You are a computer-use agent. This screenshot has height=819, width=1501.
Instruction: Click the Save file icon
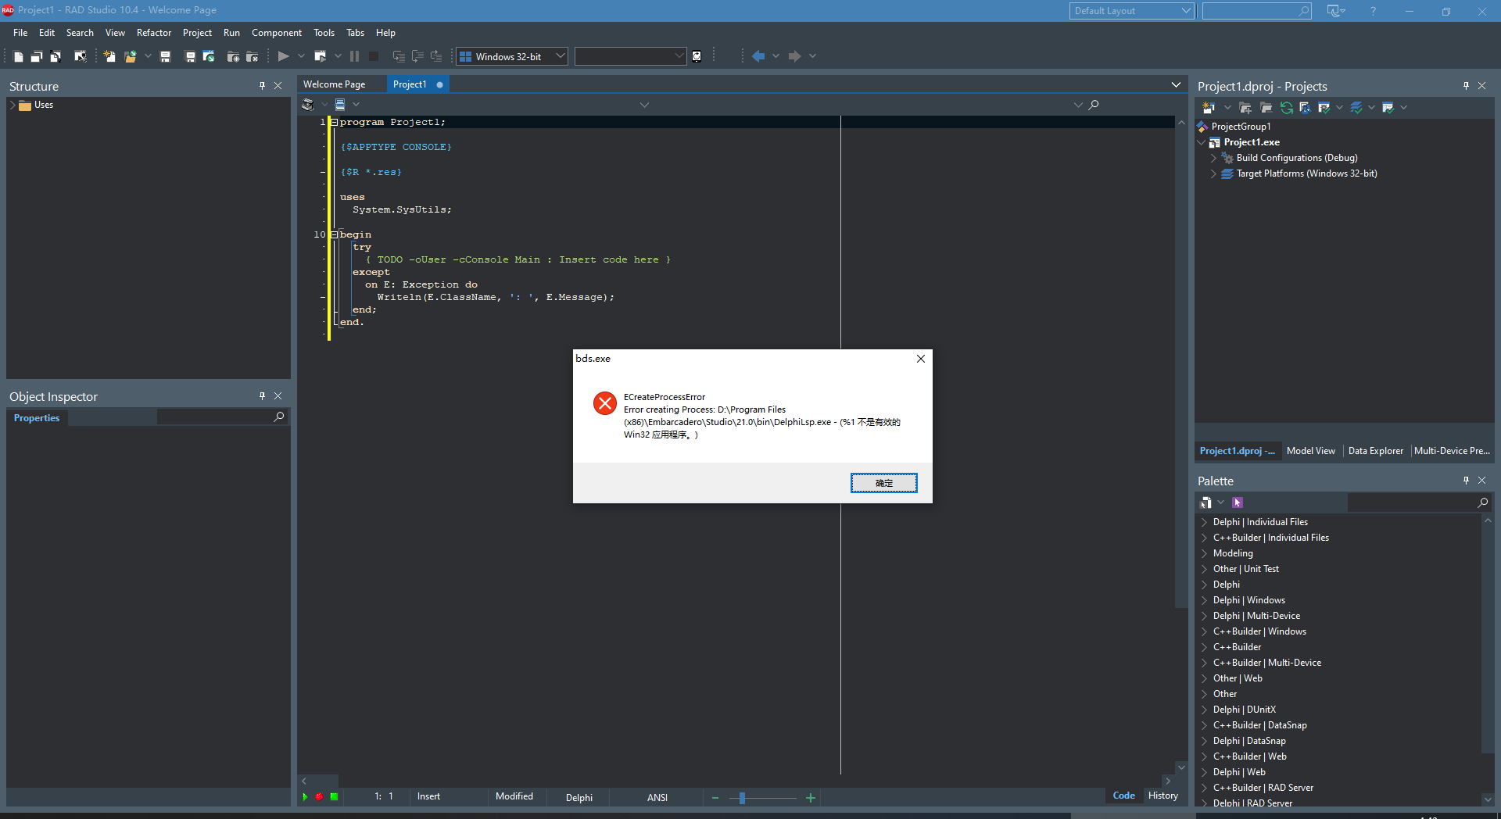click(165, 56)
